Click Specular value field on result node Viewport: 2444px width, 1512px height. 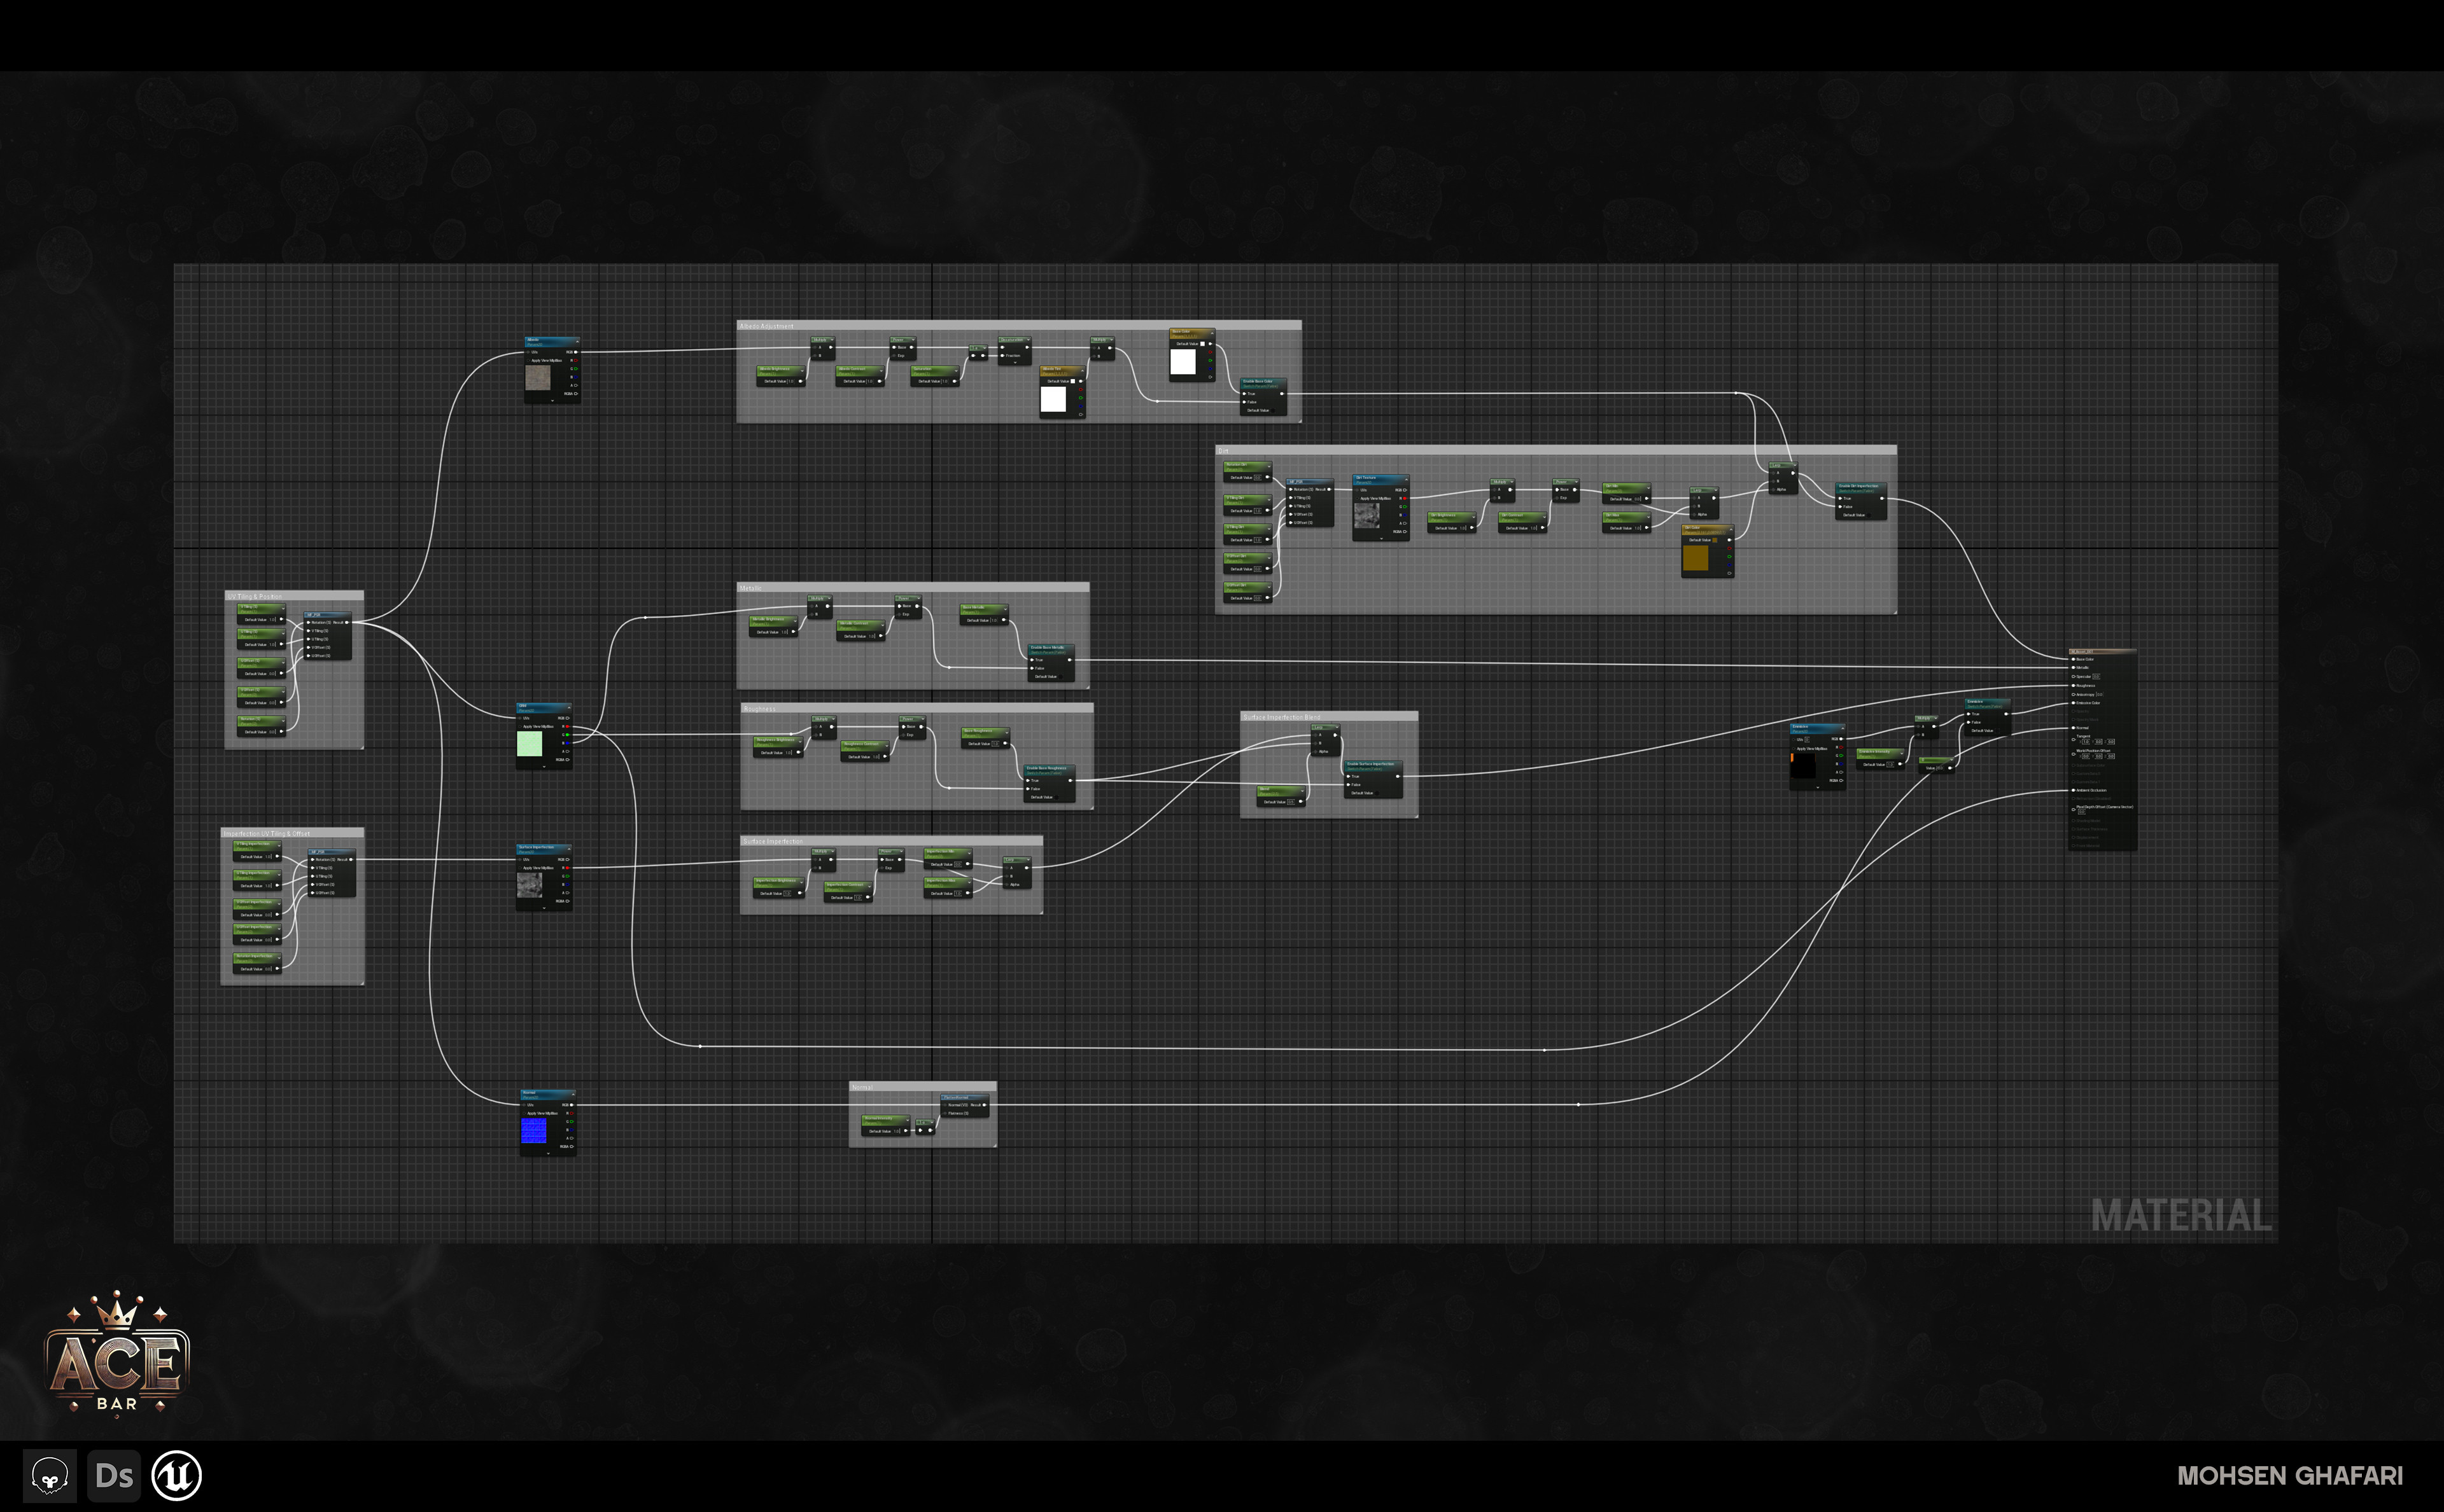2097,676
